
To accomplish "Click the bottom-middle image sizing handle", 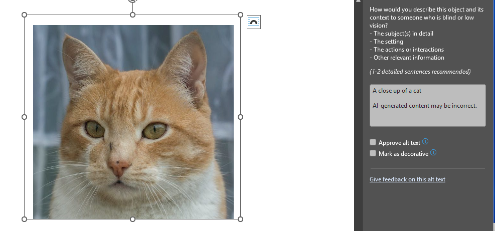I will point(132,219).
